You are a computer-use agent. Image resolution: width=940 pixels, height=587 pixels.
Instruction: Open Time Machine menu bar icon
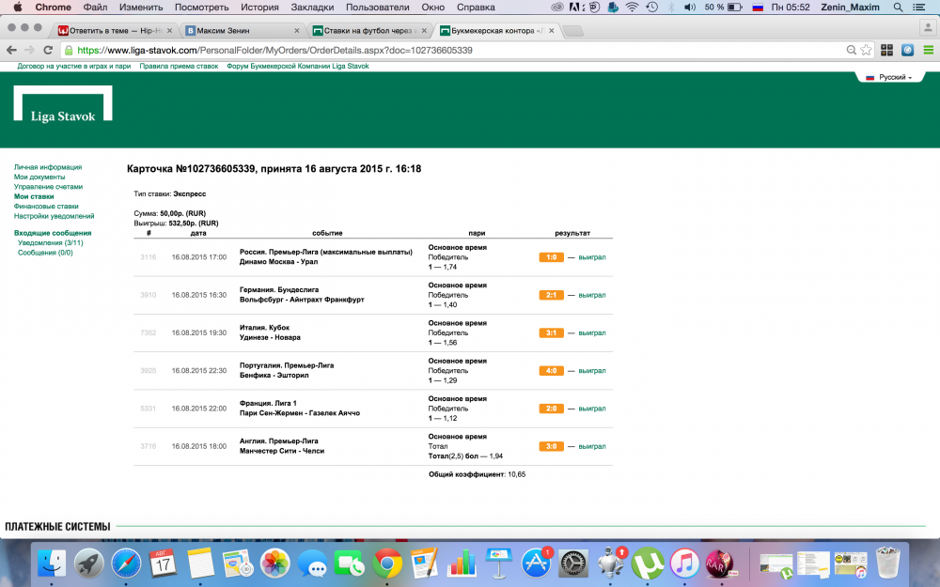coord(651,8)
